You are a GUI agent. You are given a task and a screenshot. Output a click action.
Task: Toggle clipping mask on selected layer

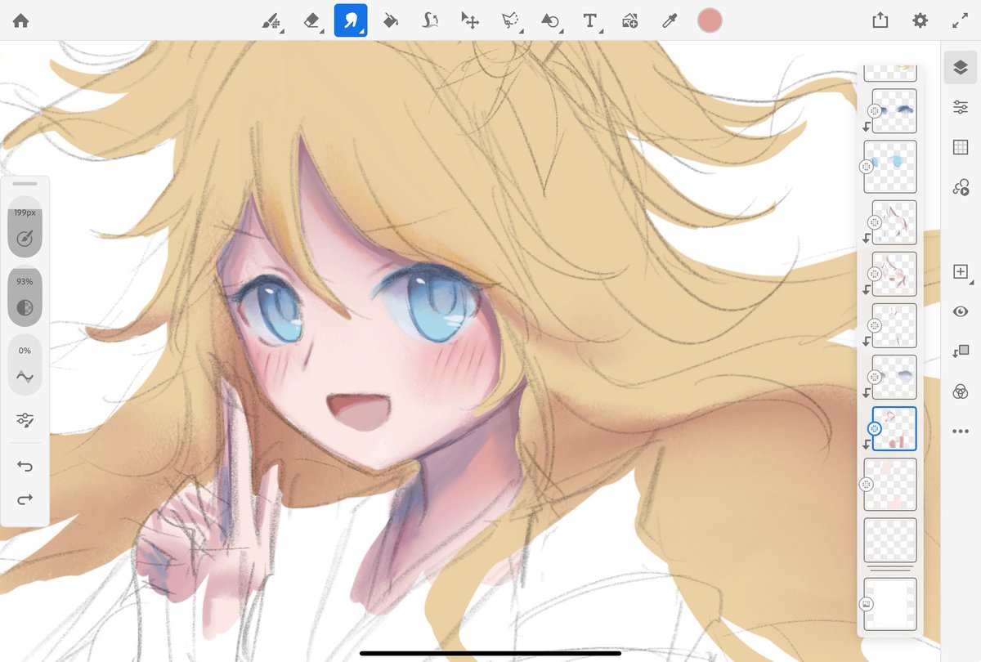point(961,351)
